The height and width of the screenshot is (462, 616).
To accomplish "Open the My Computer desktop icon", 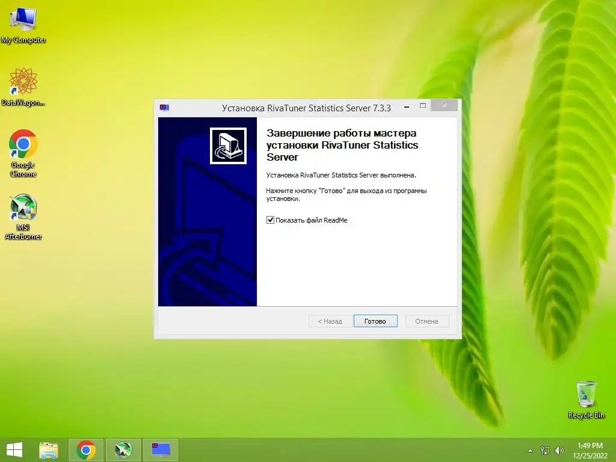I will pyautogui.click(x=23, y=25).
